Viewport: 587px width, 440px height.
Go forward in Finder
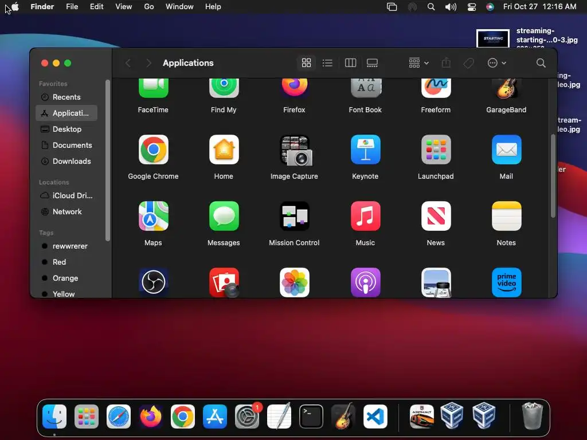click(x=148, y=63)
